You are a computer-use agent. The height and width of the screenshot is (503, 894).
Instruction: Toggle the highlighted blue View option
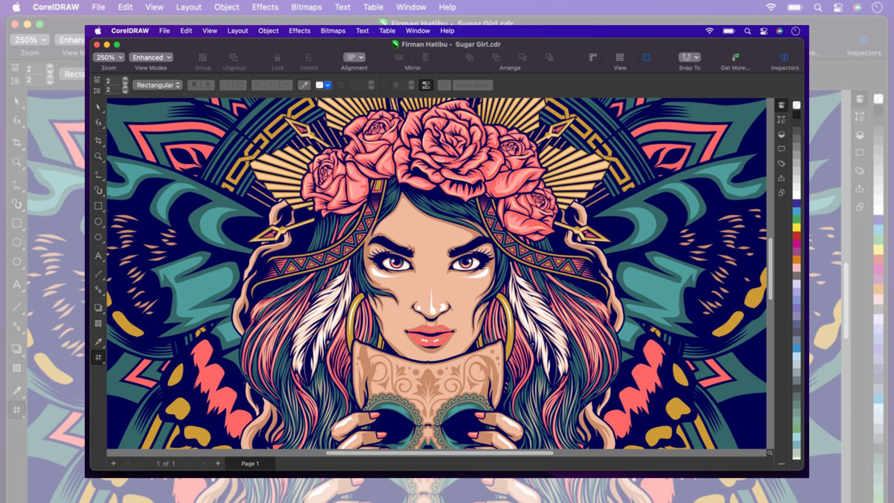coord(646,57)
